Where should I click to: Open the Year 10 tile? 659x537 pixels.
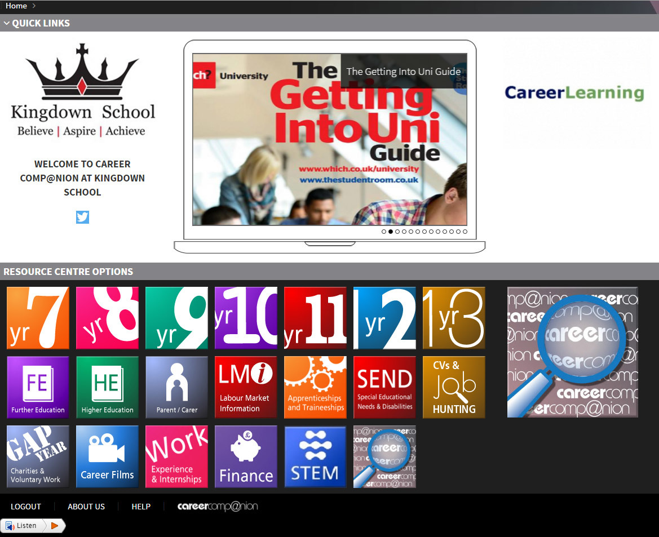(x=246, y=318)
